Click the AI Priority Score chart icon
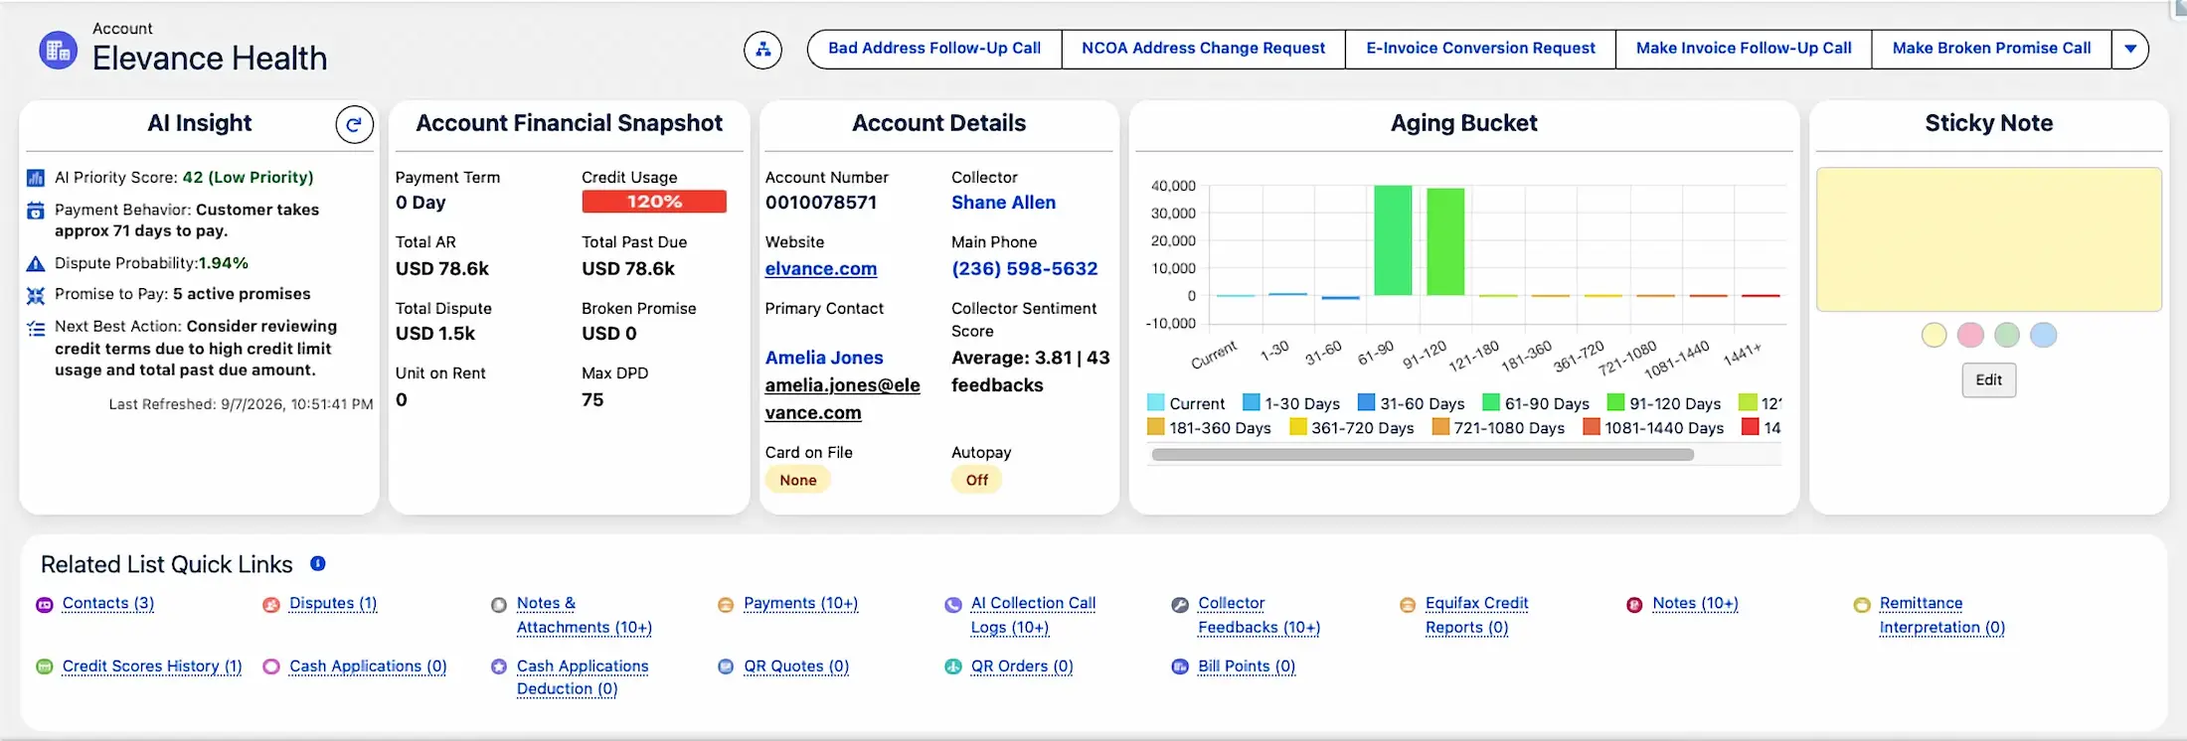This screenshot has width=2187, height=741. [36, 178]
